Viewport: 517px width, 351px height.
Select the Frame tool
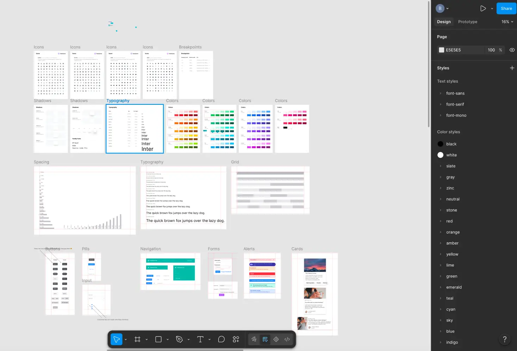(x=137, y=339)
